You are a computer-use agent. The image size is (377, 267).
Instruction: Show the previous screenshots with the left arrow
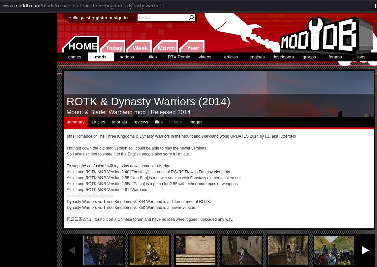(x=72, y=250)
